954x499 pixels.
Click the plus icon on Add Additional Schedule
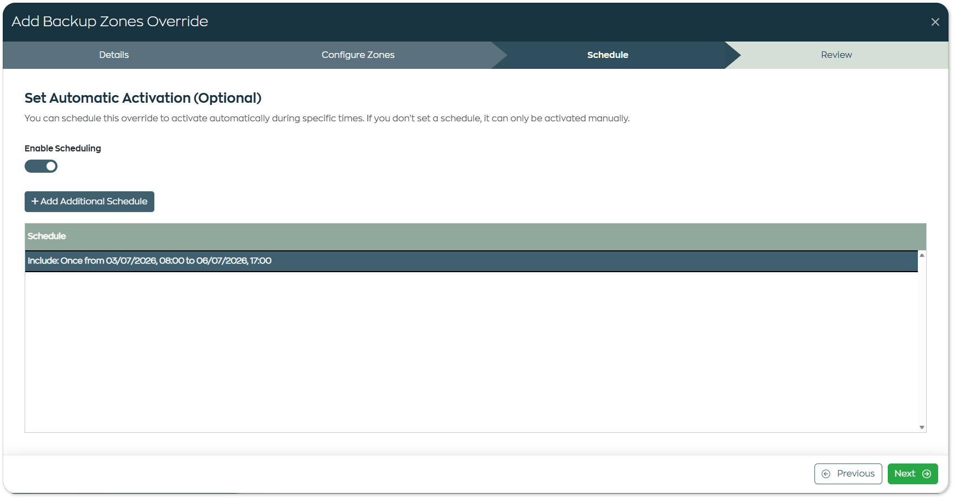click(35, 201)
